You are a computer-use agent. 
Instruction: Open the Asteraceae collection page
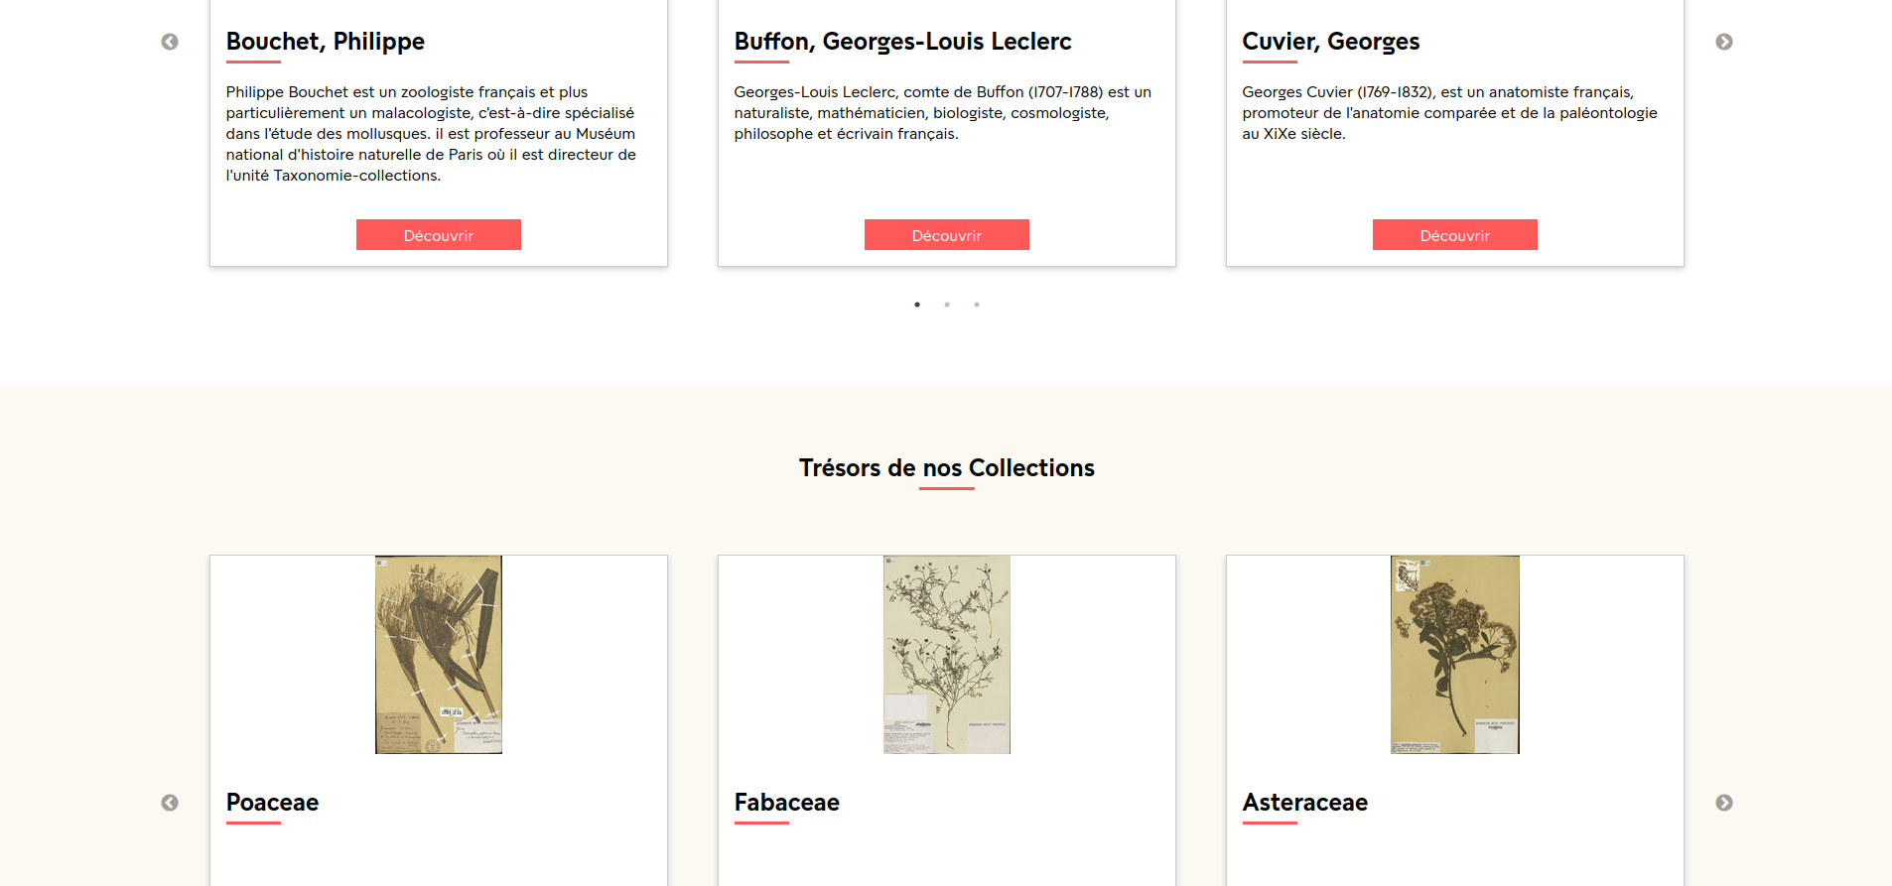(x=1305, y=803)
